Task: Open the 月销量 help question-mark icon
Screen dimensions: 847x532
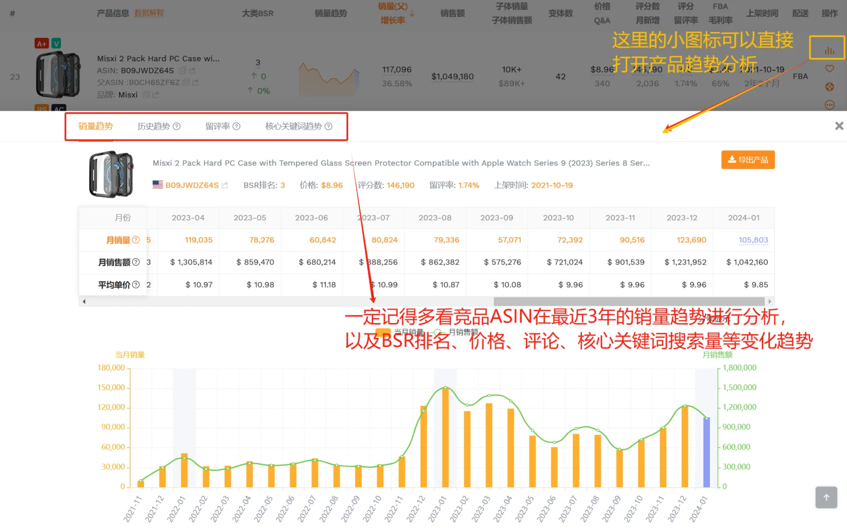Action: pyautogui.click(x=136, y=240)
